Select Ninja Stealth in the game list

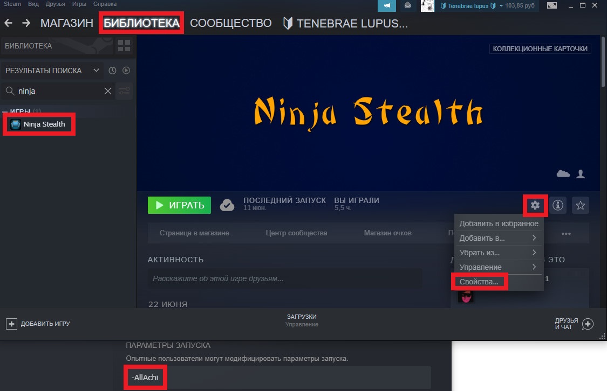[x=39, y=124]
